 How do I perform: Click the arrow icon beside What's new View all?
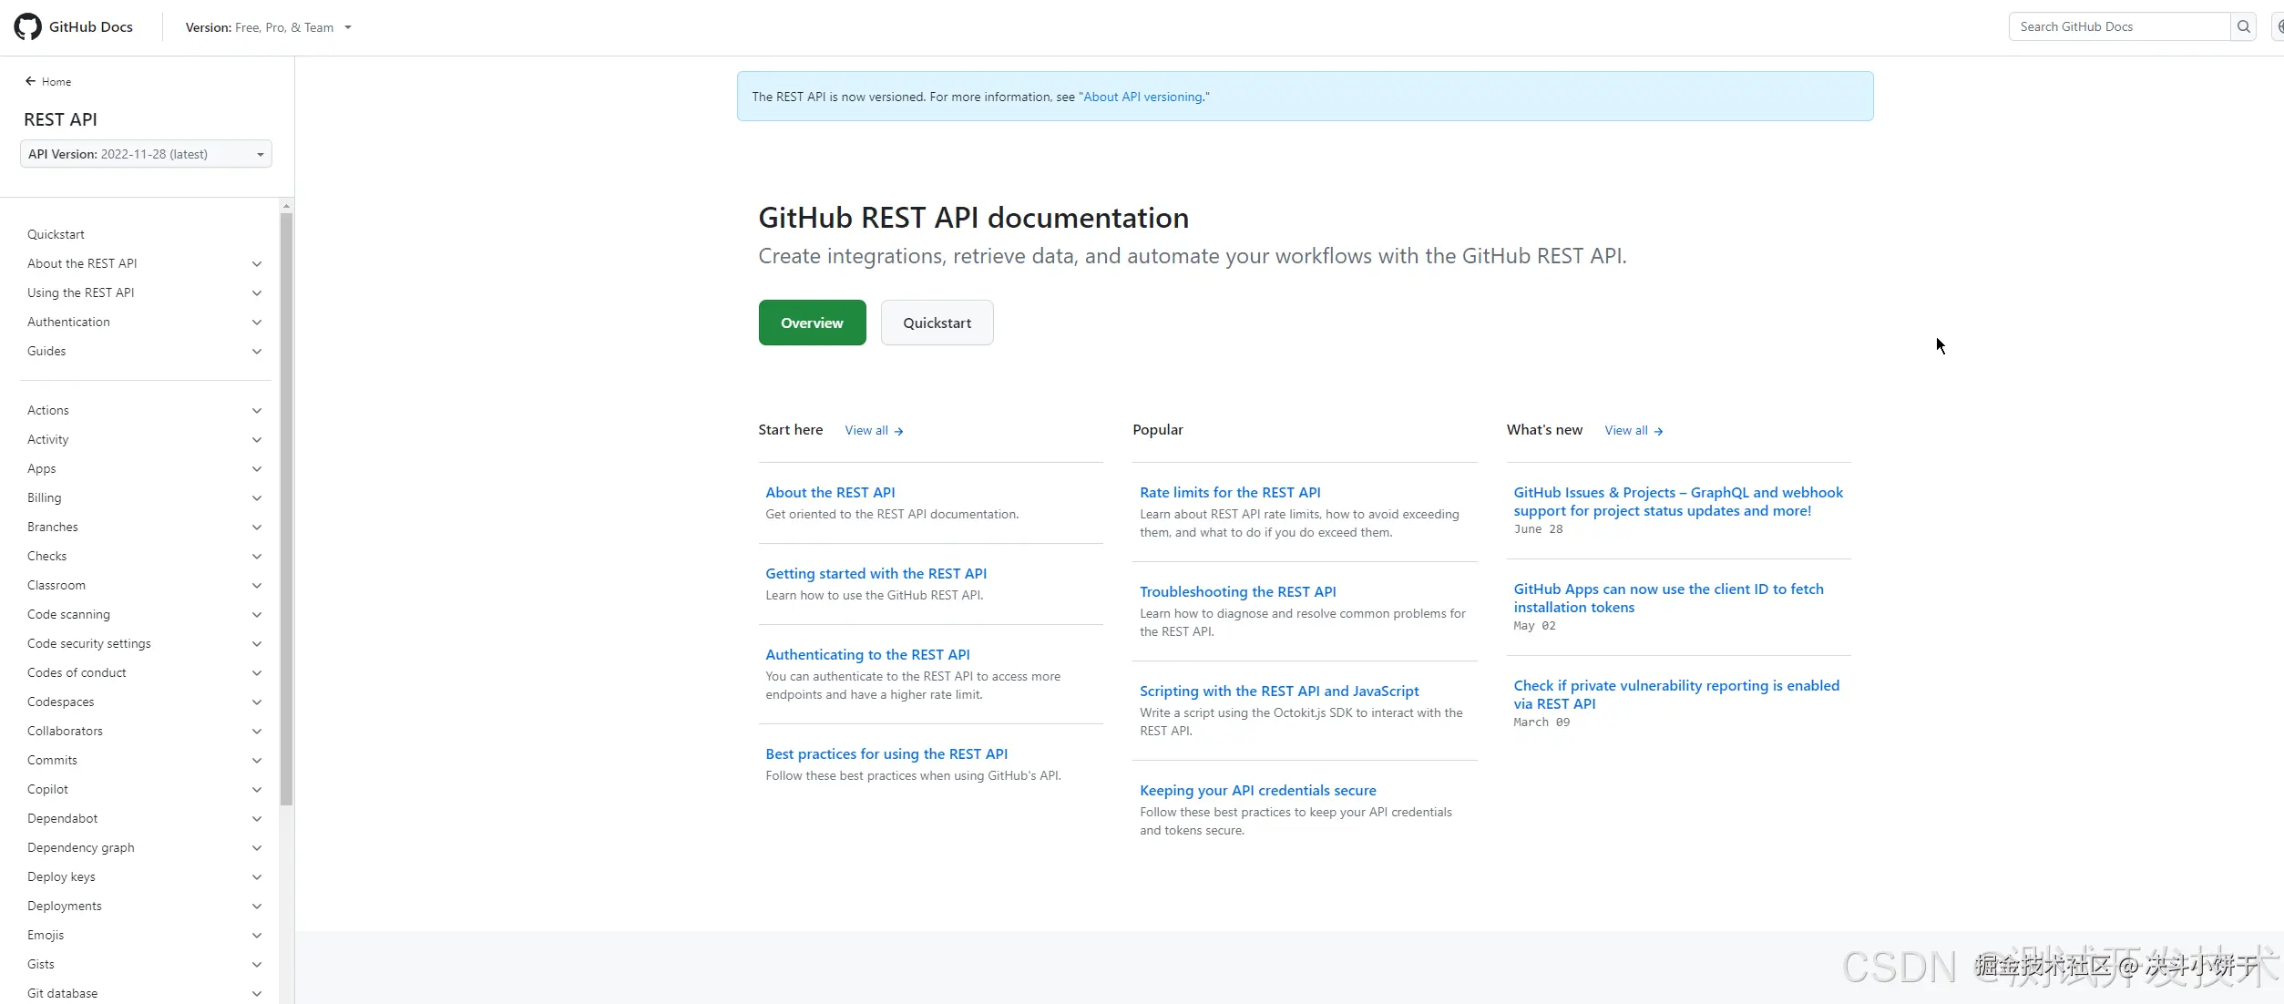click(x=1658, y=432)
